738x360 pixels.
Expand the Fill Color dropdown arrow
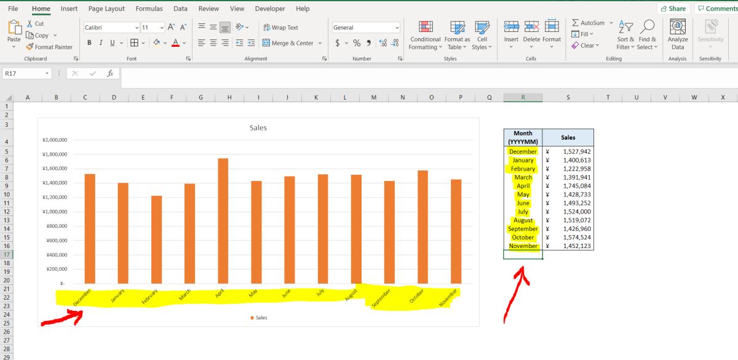pos(165,43)
